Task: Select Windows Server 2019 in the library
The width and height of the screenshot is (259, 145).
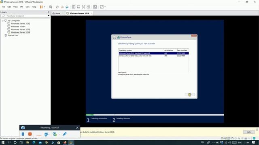Action: [20, 32]
